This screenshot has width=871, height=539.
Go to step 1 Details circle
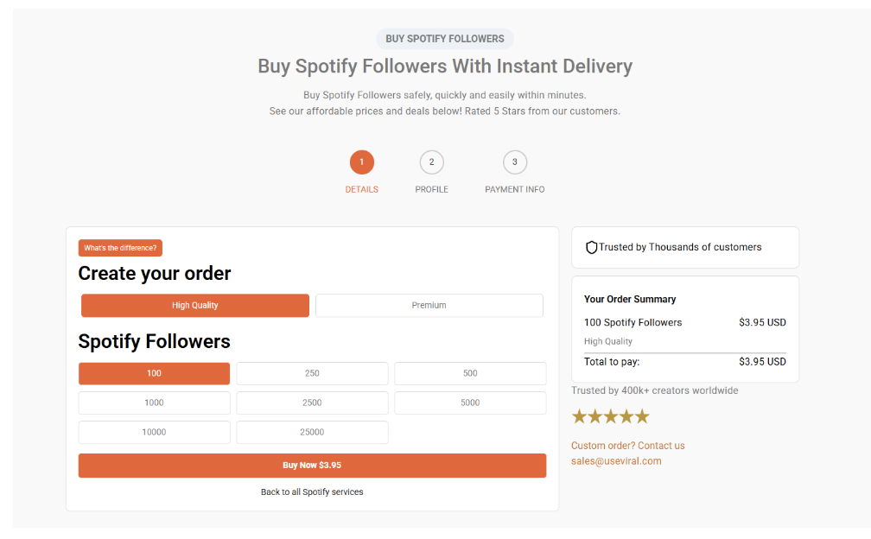click(361, 162)
